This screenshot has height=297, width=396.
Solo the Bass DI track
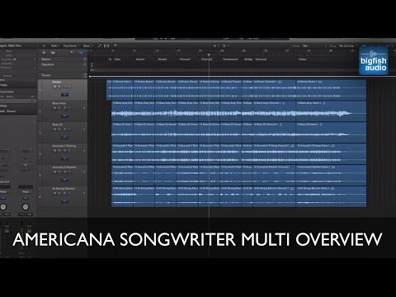[x=59, y=129]
